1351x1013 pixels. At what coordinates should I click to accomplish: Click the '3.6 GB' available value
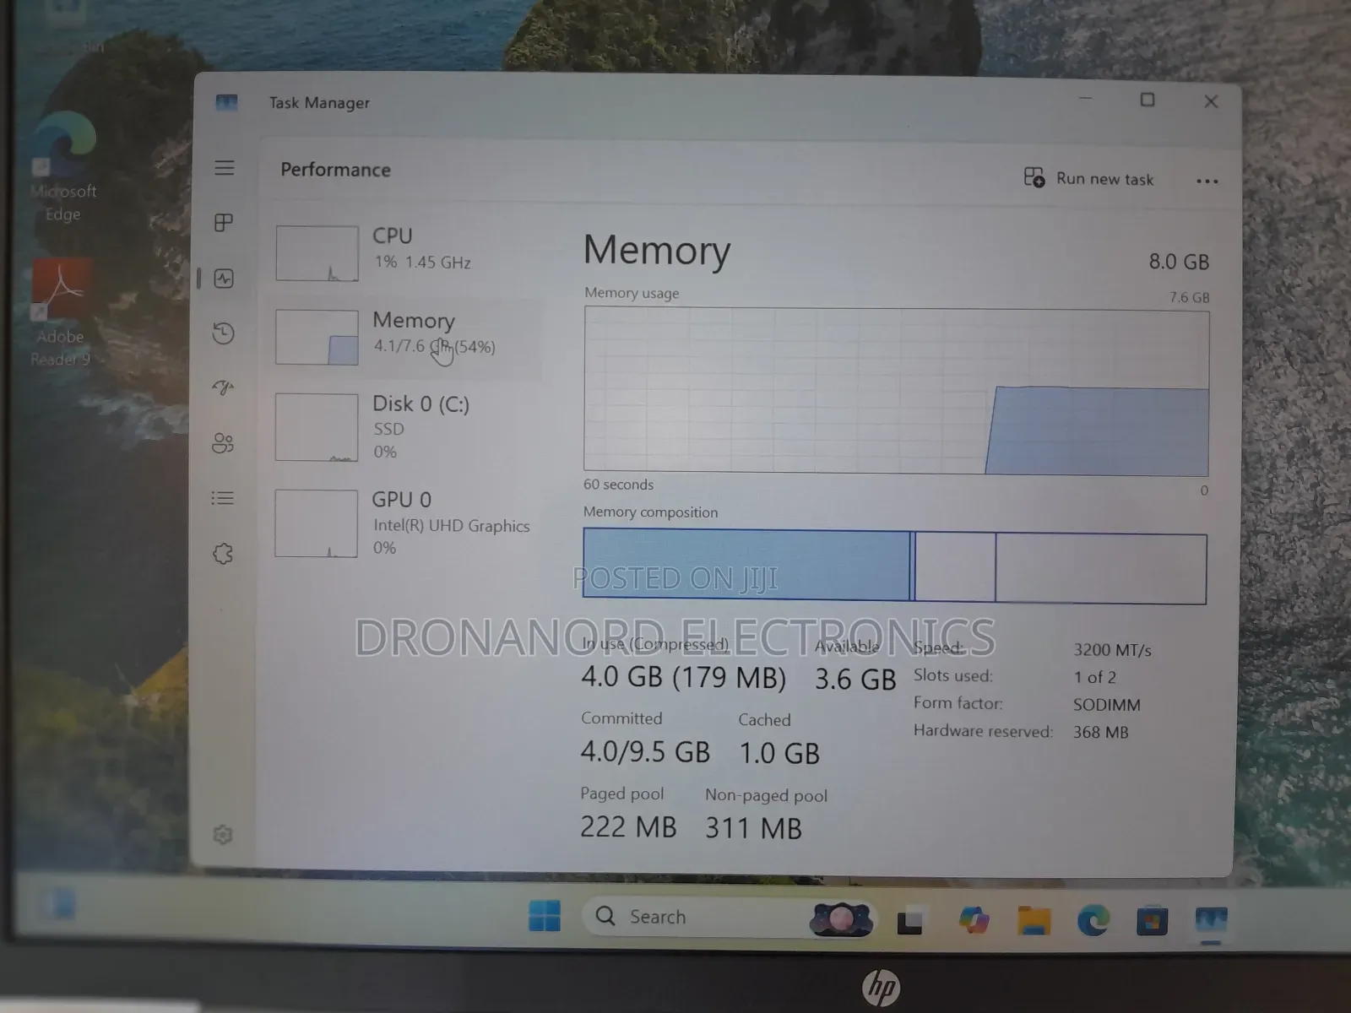[x=855, y=680]
